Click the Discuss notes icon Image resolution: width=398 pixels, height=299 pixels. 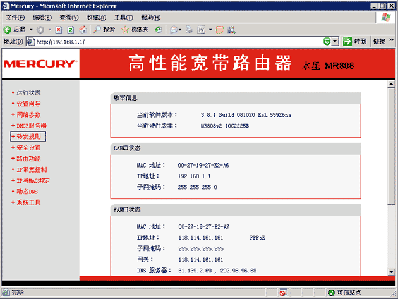(x=220, y=30)
